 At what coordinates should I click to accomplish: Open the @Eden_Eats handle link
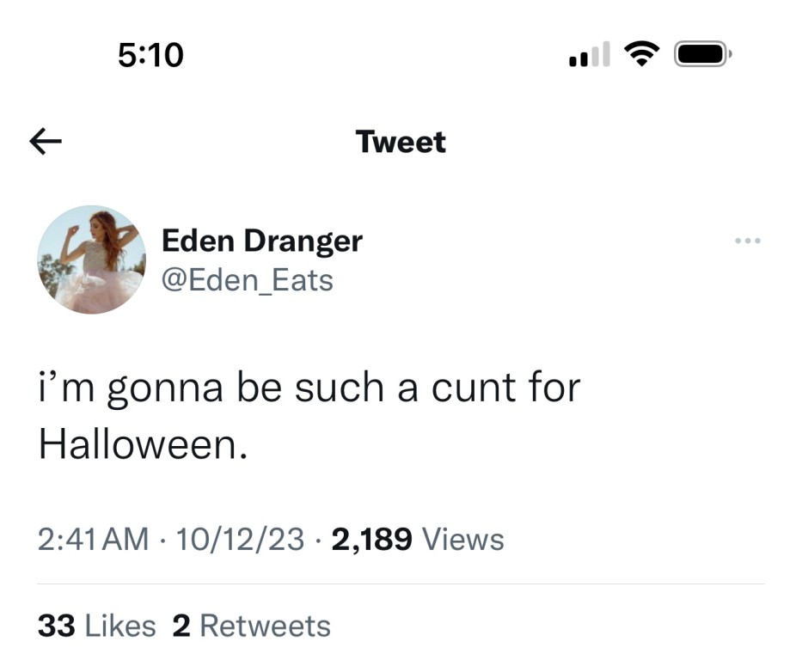248,279
